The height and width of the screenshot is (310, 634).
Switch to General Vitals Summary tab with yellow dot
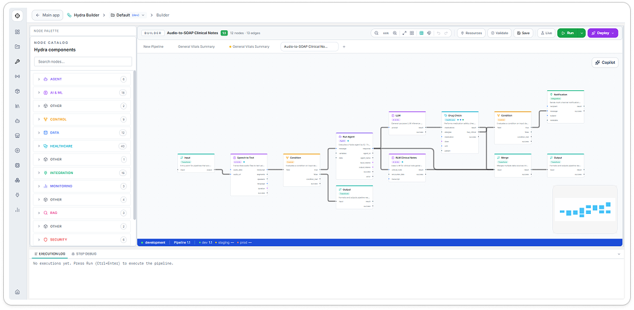[x=249, y=46]
